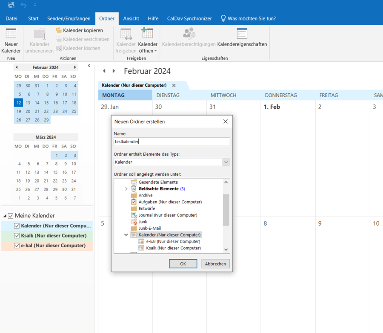Open the Ordner enthält Elemente des Typs dropdown

pyautogui.click(x=226, y=162)
